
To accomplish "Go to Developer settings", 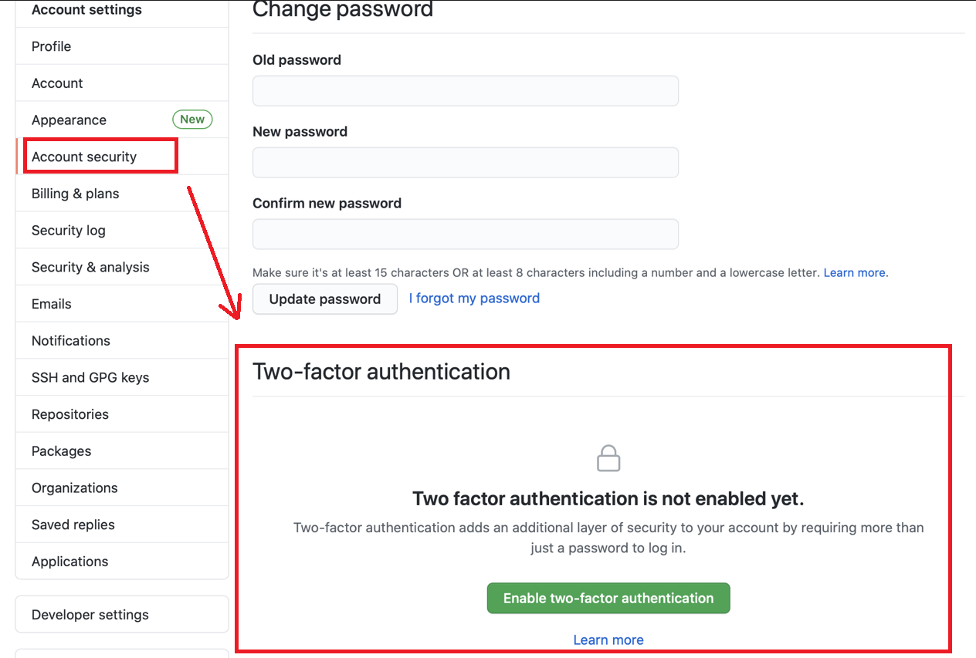I will coord(90,614).
